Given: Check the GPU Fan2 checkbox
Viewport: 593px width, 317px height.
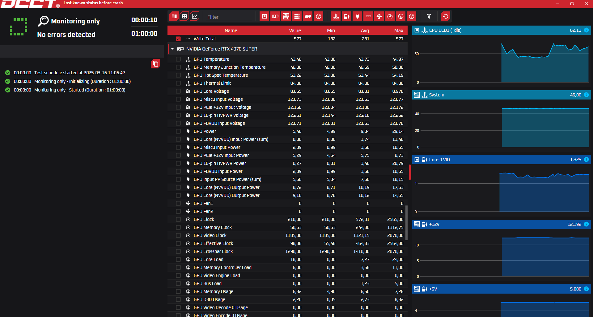Looking at the screenshot, I should click(x=178, y=211).
